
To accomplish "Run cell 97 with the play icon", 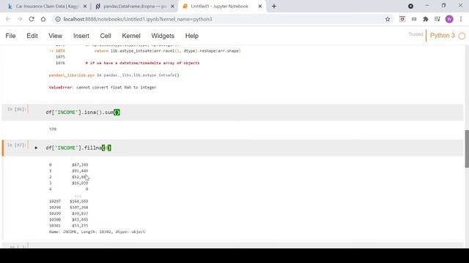I will pos(36,148).
